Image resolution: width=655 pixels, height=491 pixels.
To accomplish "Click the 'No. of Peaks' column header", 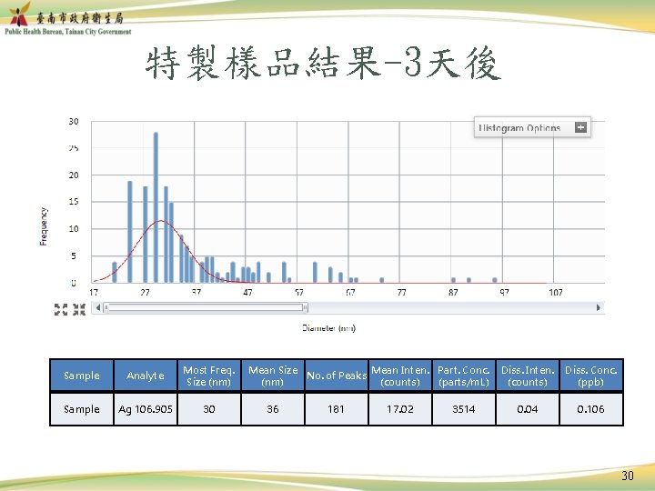I will (337, 376).
